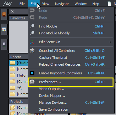Click the Axy logo icon
Screen dimensions: 116x115
pos(7,4)
